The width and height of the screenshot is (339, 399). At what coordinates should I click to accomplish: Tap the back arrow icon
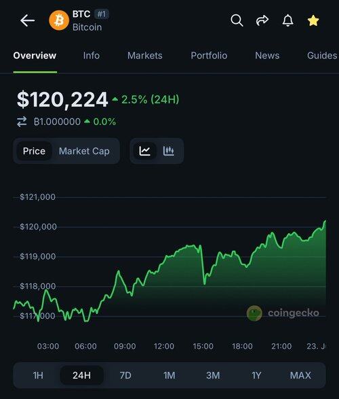[x=27, y=20]
